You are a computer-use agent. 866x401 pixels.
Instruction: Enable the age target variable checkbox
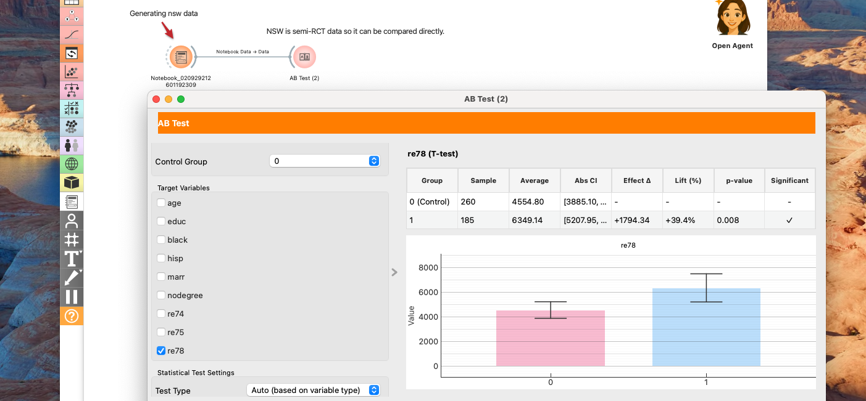tap(161, 203)
